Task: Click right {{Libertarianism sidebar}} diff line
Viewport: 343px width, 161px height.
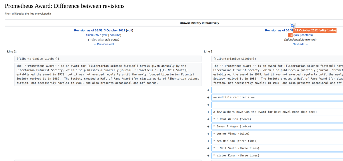Action: pos(277,58)
